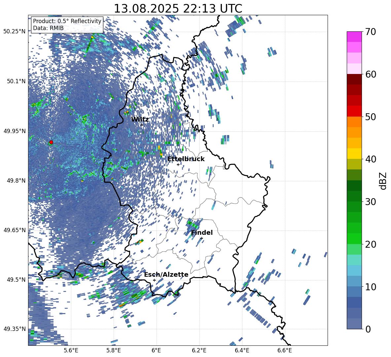The width and height of the screenshot is (391, 357).
Task: Click the 5.6°E longitude label
Action: pyautogui.click(x=71, y=350)
